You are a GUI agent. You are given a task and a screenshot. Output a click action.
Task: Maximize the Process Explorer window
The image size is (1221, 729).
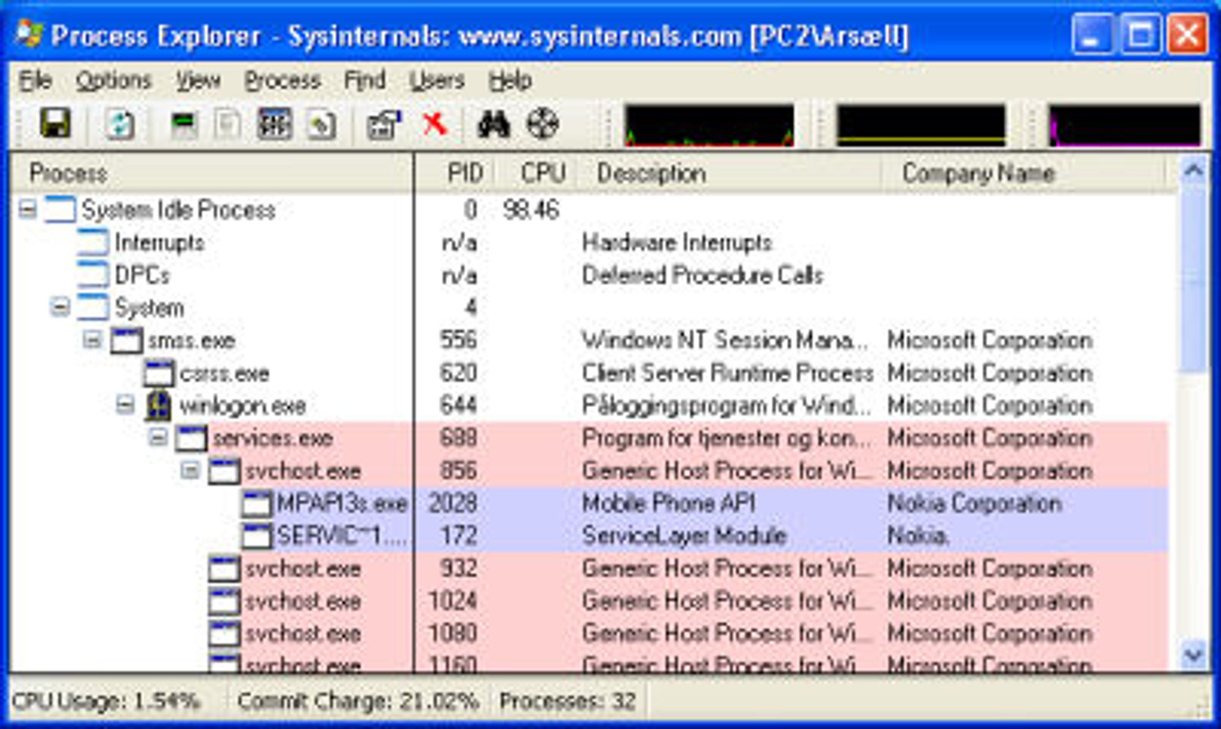point(1140,35)
